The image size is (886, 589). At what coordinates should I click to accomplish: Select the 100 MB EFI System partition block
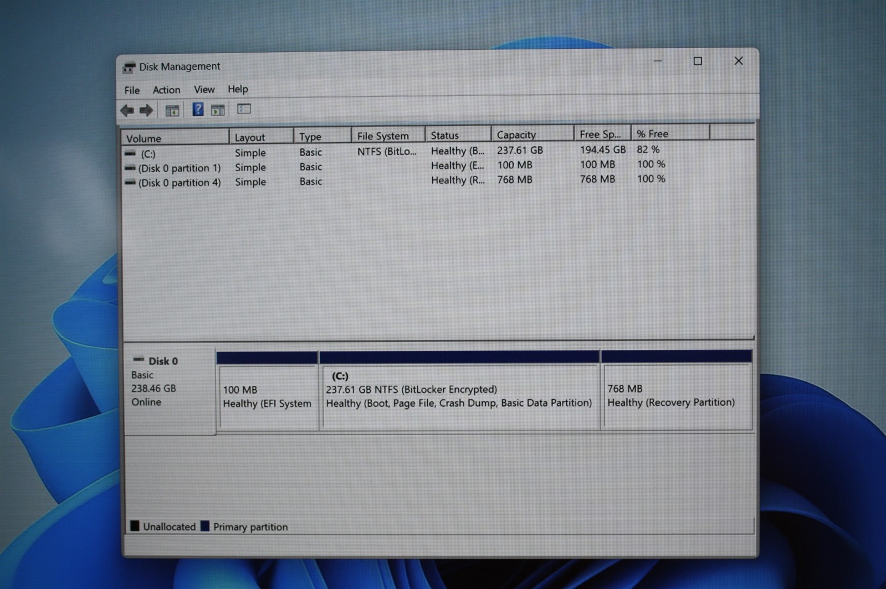[x=268, y=390]
